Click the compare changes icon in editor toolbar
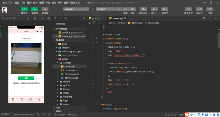Image resolution: width=220 pixels, height=117 pixels. tap(204, 18)
